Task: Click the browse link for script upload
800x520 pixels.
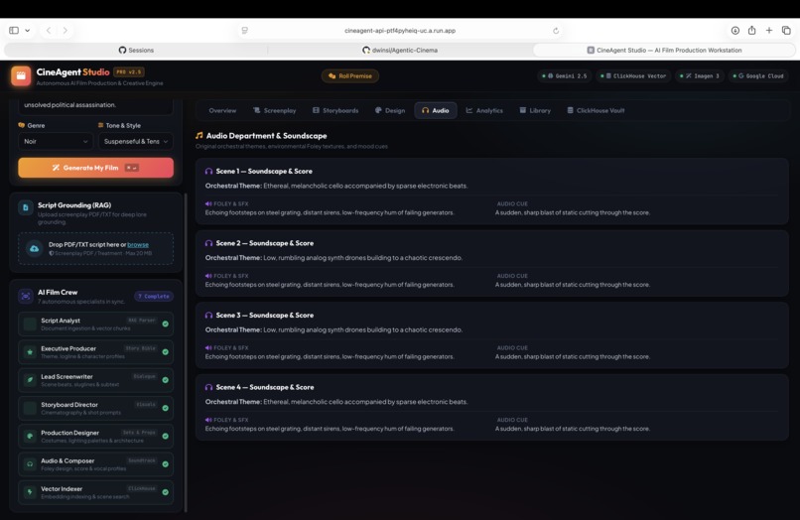Action: click(x=138, y=244)
